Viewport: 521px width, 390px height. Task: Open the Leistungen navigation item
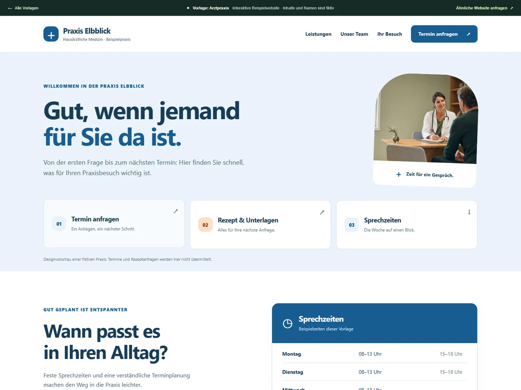click(x=318, y=34)
